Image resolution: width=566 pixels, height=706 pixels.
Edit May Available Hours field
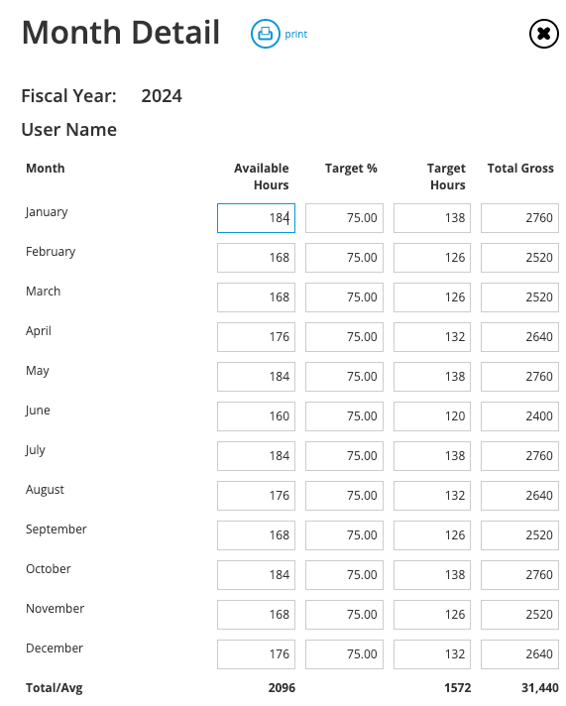[256, 377]
